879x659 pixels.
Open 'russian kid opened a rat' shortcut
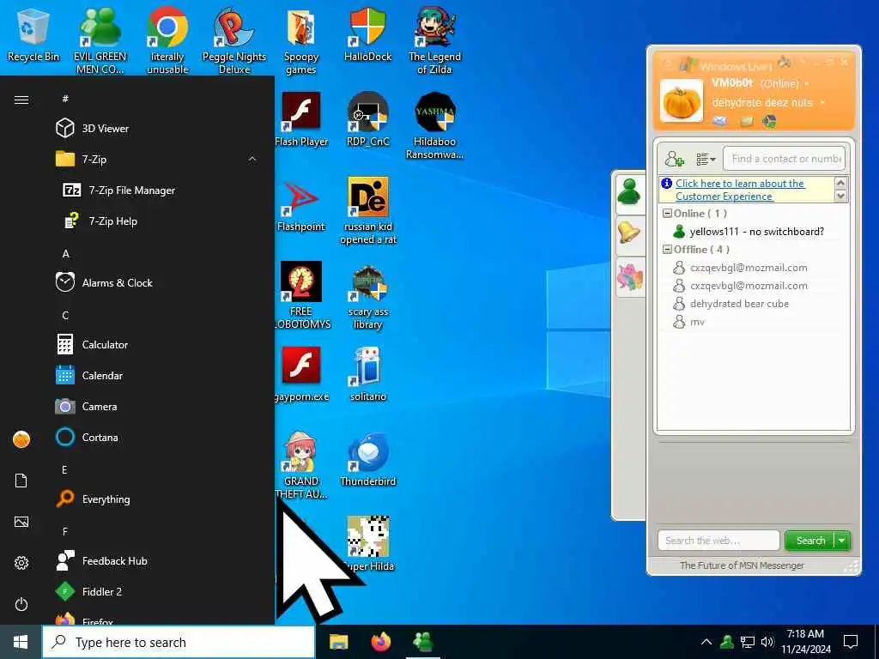pyautogui.click(x=367, y=211)
